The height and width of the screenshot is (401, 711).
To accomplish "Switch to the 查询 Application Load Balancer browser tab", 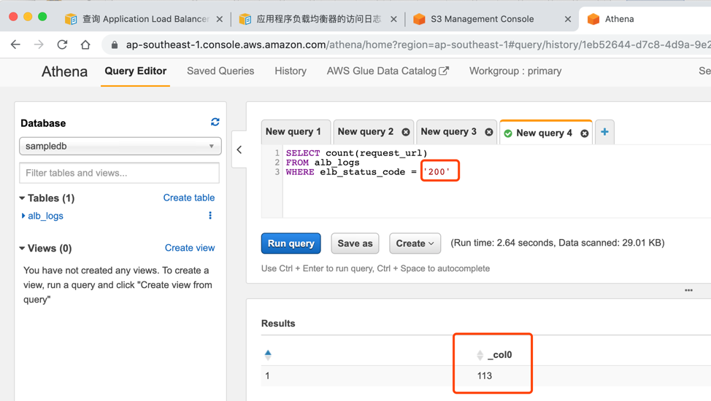I will point(145,19).
